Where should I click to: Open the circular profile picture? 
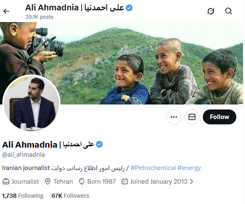pyautogui.click(x=31, y=103)
